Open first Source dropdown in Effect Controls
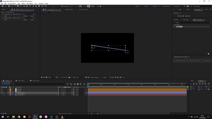 tap(33, 16)
